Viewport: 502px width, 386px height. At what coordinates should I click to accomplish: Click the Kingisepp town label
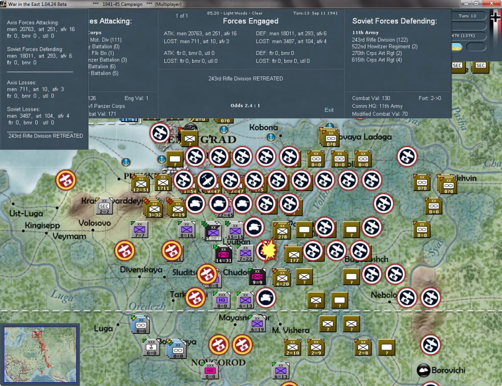[x=42, y=226]
